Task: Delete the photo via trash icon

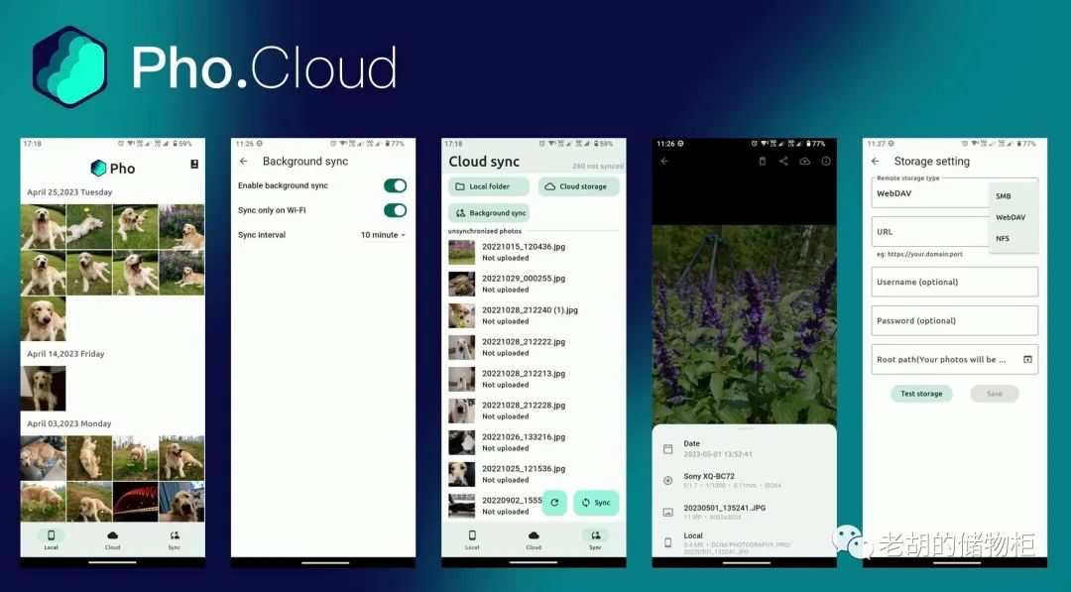Action: [x=763, y=162]
